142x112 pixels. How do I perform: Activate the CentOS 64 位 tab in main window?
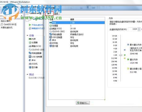tap(34, 13)
